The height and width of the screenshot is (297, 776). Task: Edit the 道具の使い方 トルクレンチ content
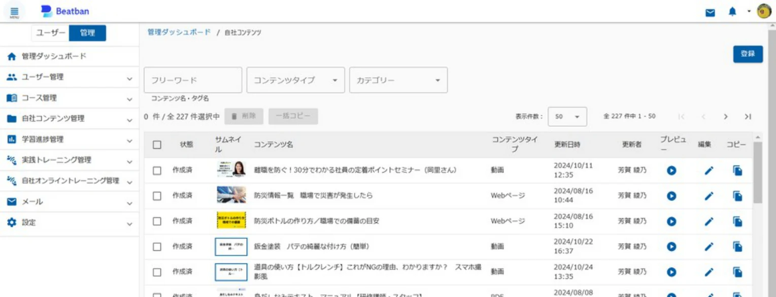pyautogui.click(x=709, y=272)
